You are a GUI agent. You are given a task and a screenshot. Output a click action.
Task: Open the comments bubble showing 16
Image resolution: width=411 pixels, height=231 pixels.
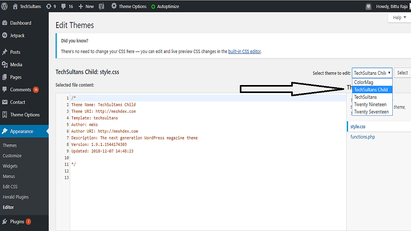pyautogui.click(x=64, y=6)
